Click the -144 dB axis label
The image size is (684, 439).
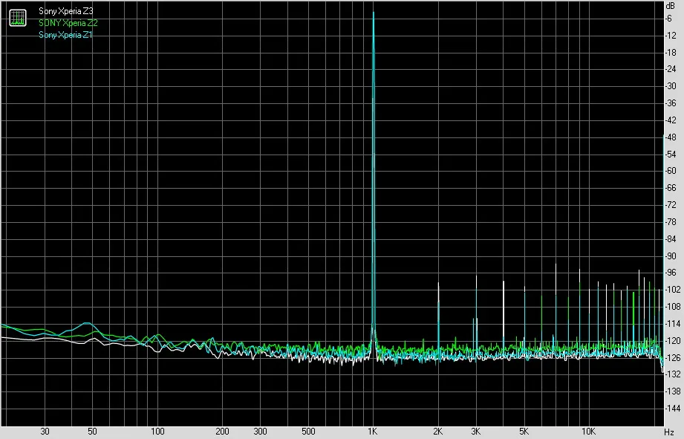point(673,408)
